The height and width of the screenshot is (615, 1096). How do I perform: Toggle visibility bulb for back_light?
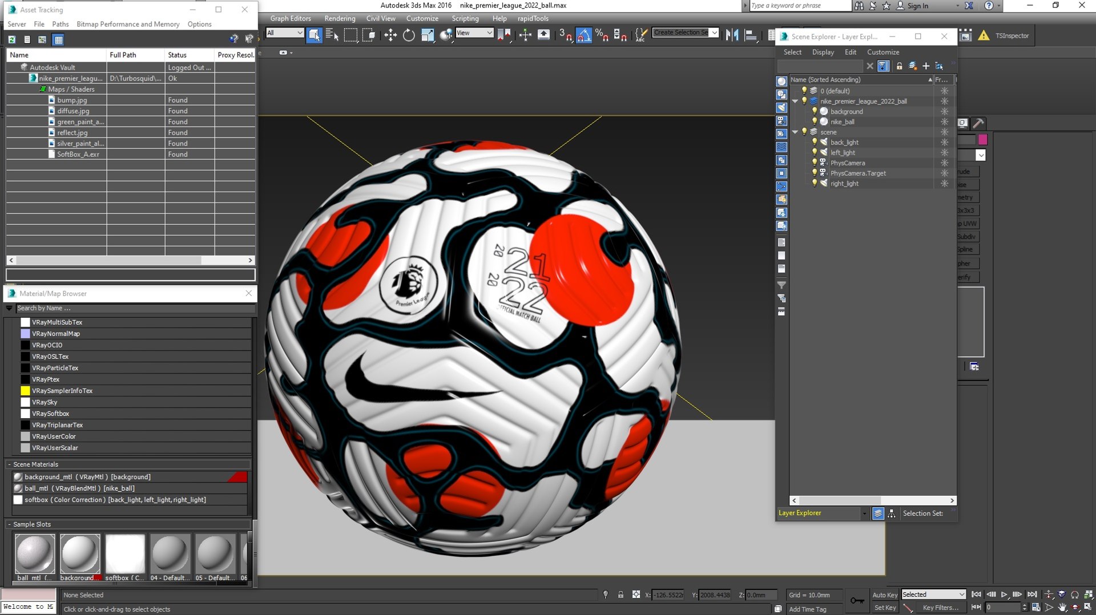815,142
